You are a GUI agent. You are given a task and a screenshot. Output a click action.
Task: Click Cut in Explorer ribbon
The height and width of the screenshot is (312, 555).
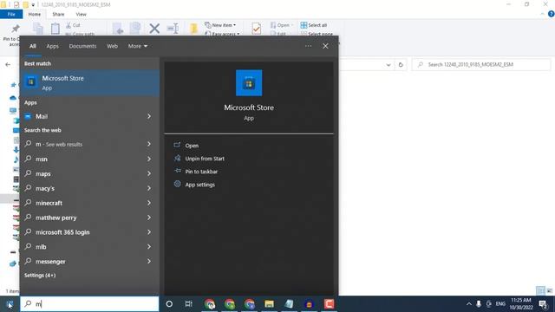click(x=73, y=25)
